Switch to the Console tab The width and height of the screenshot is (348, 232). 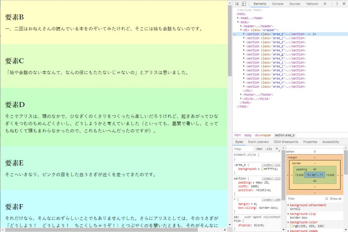point(278,4)
